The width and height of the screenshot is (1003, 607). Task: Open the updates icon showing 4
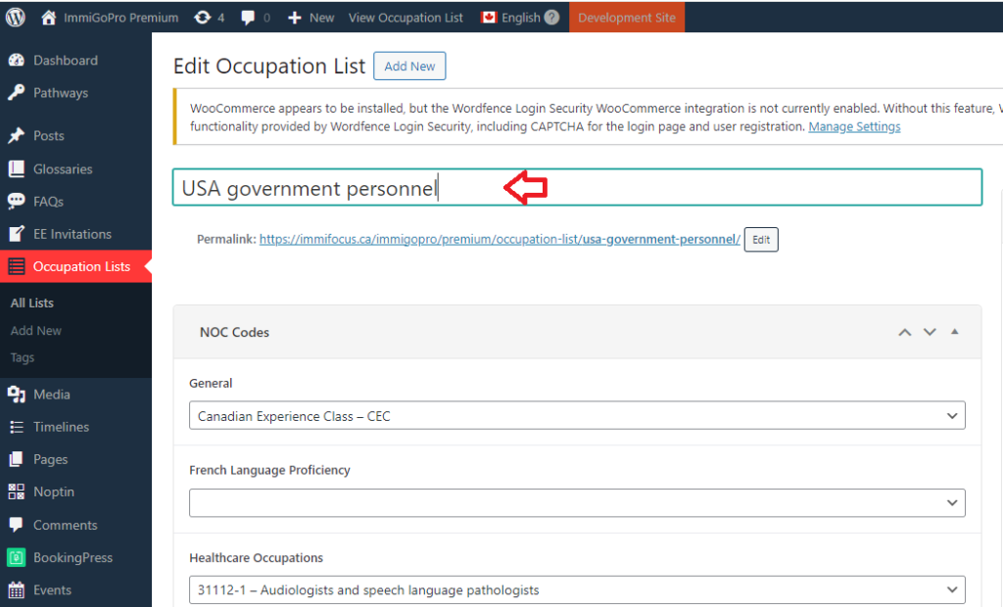pos(209,18)
